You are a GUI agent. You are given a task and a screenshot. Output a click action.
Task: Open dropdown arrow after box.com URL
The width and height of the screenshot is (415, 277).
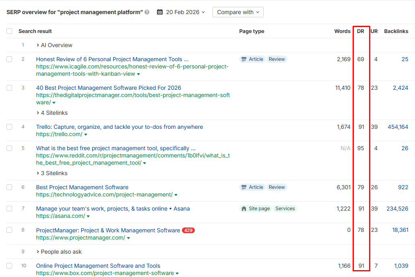177,273
